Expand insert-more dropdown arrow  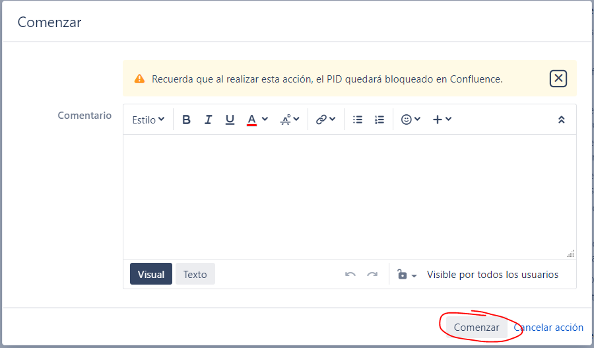tap(449, 119)
